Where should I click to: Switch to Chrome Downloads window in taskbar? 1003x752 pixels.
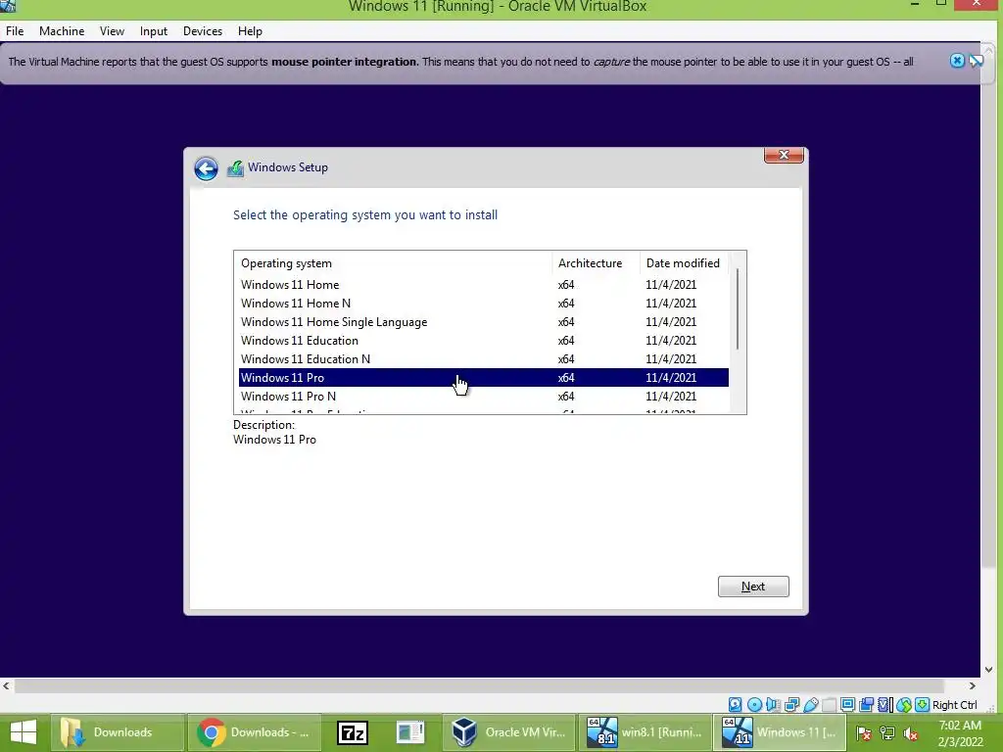[254, 732]
